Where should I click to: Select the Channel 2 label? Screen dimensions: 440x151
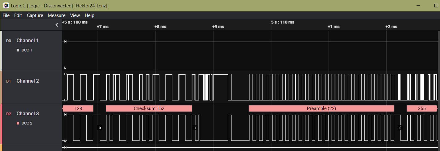click(27, 81)
